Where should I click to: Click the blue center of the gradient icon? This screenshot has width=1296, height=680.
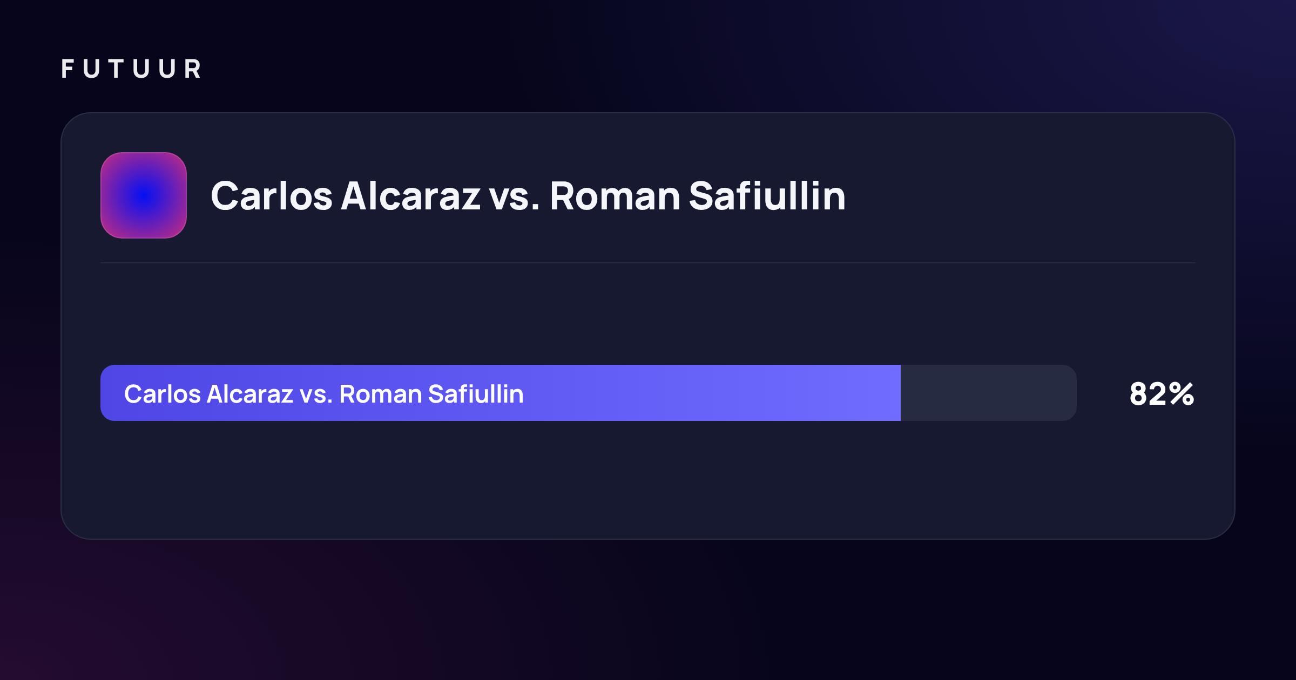(x=144, y=195)
